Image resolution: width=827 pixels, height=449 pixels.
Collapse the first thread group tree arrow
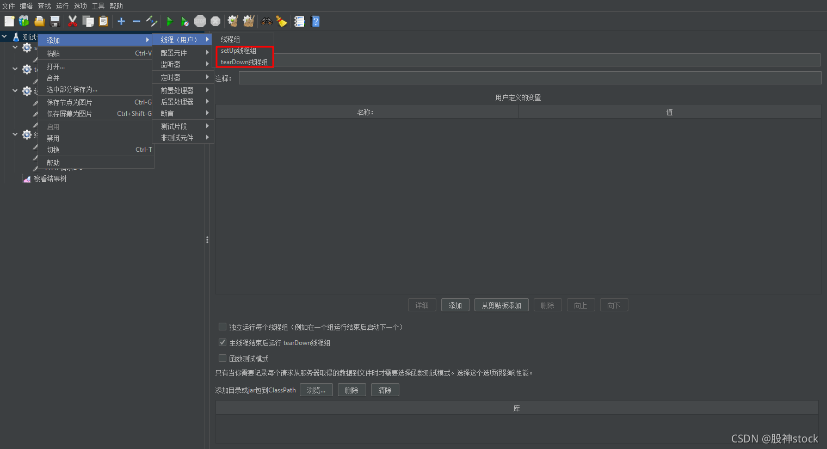15,47
